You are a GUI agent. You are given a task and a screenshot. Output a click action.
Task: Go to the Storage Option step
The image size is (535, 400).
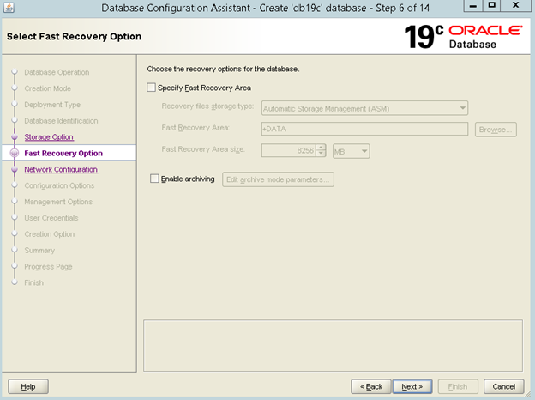pos(49,137)
